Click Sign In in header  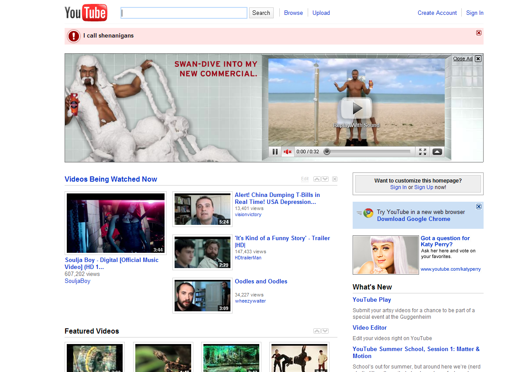(x=475, y=13)
